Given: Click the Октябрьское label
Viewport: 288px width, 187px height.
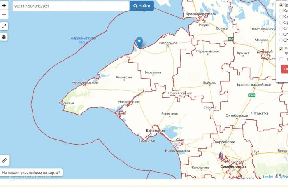Looking at the screenshot, I should click(x=237, y=115).
